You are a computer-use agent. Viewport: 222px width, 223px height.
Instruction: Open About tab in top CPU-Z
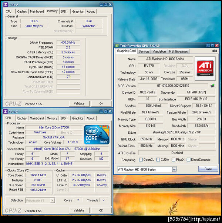click(91, 11)
